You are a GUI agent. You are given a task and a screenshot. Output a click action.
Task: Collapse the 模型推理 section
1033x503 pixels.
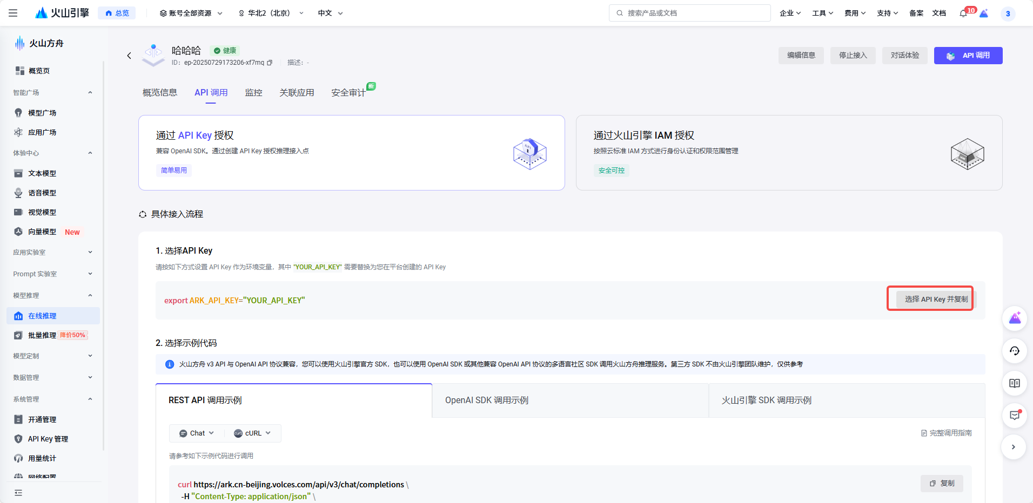(90, 295)
